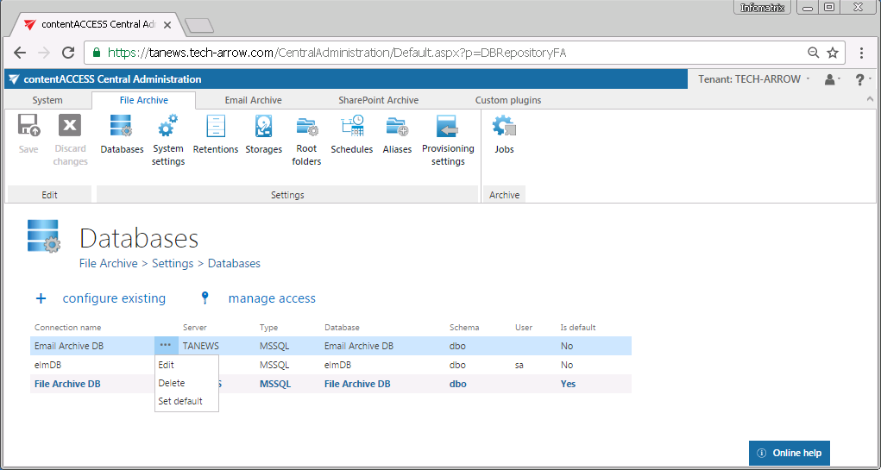Click the Save ribbon button

(x=28, y=135)
